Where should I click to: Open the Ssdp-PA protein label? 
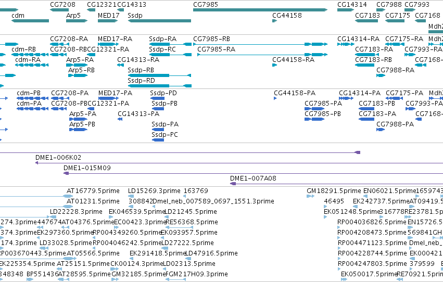point(165,124)
